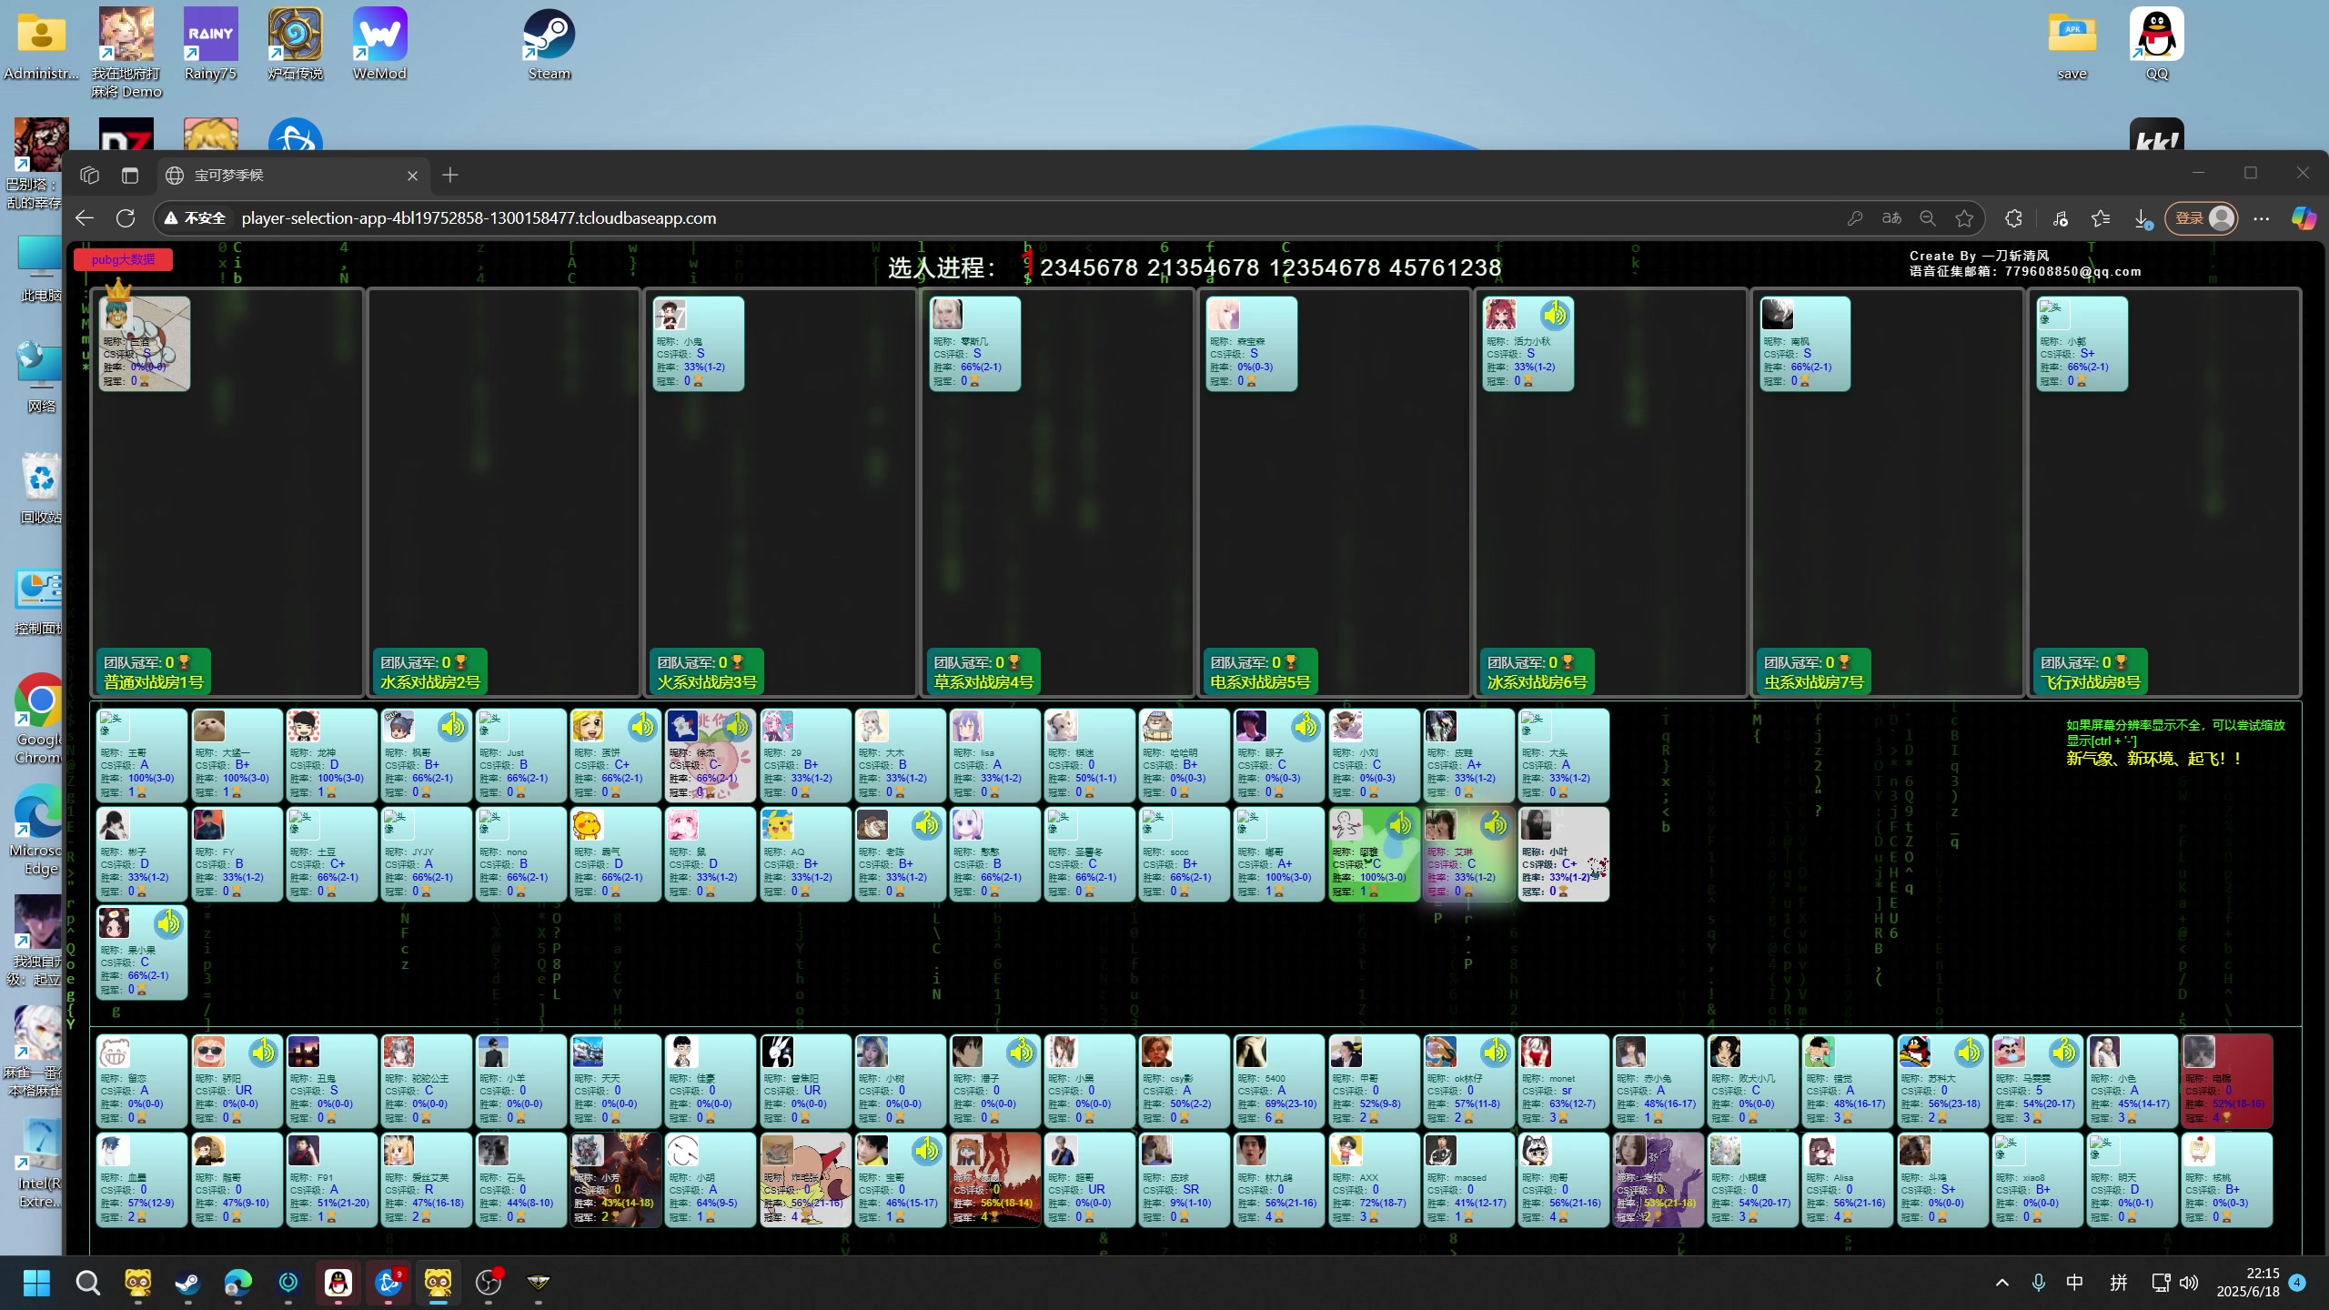Play voice clip on 老陈's card
The height and width of the screenshot is (1310, 2329).
[926, 825]
